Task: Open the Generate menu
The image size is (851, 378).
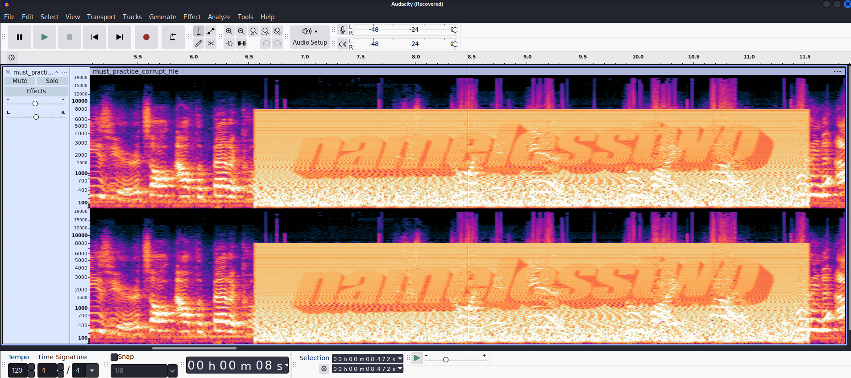Action: 162,17
